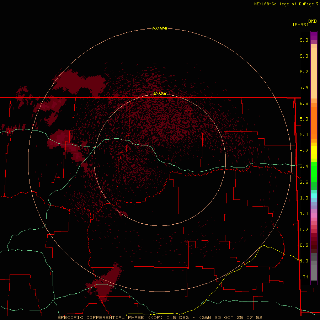Click the 50 NMI range ring label
Viewport: 320px width, 320px height.
click(x=160, y=94)
